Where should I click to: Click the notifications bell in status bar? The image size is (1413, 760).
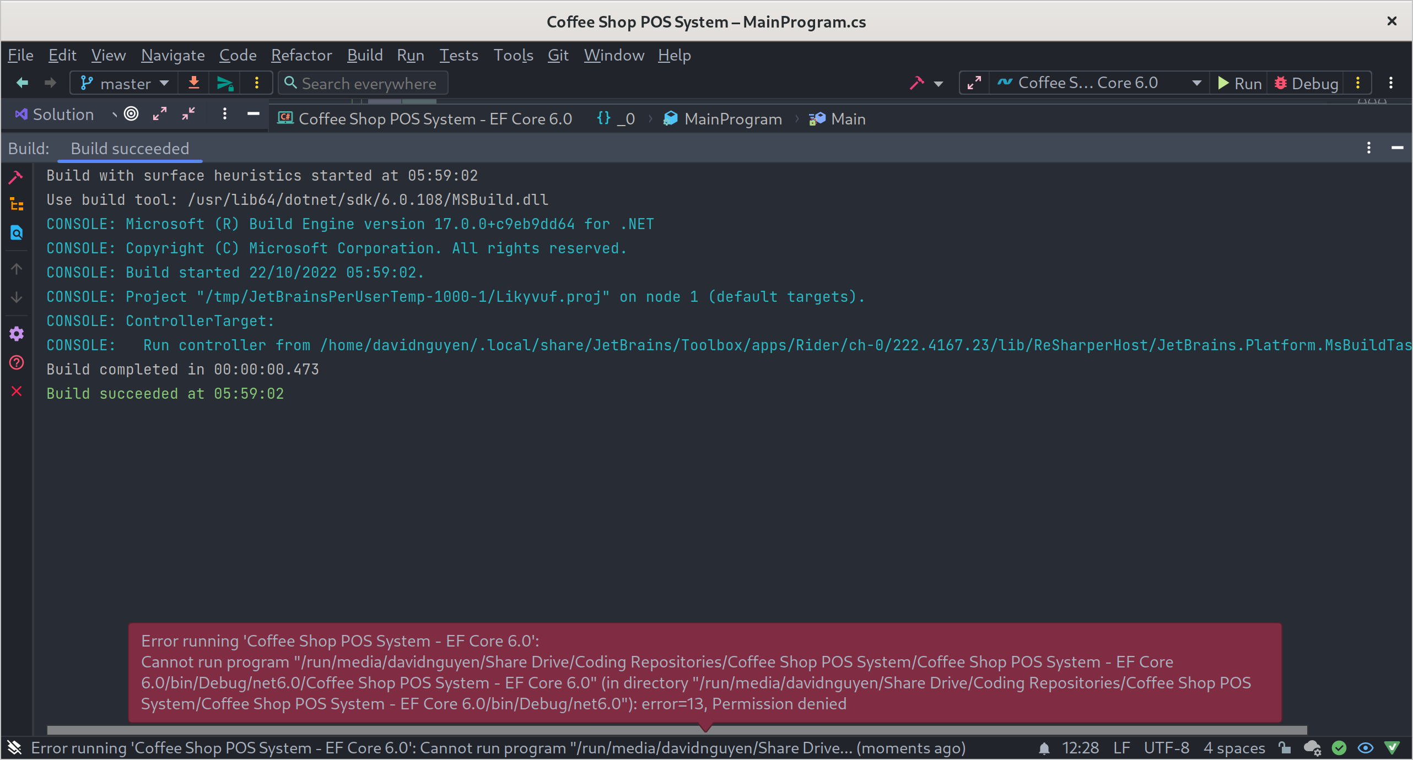[x=1044, y=748]
